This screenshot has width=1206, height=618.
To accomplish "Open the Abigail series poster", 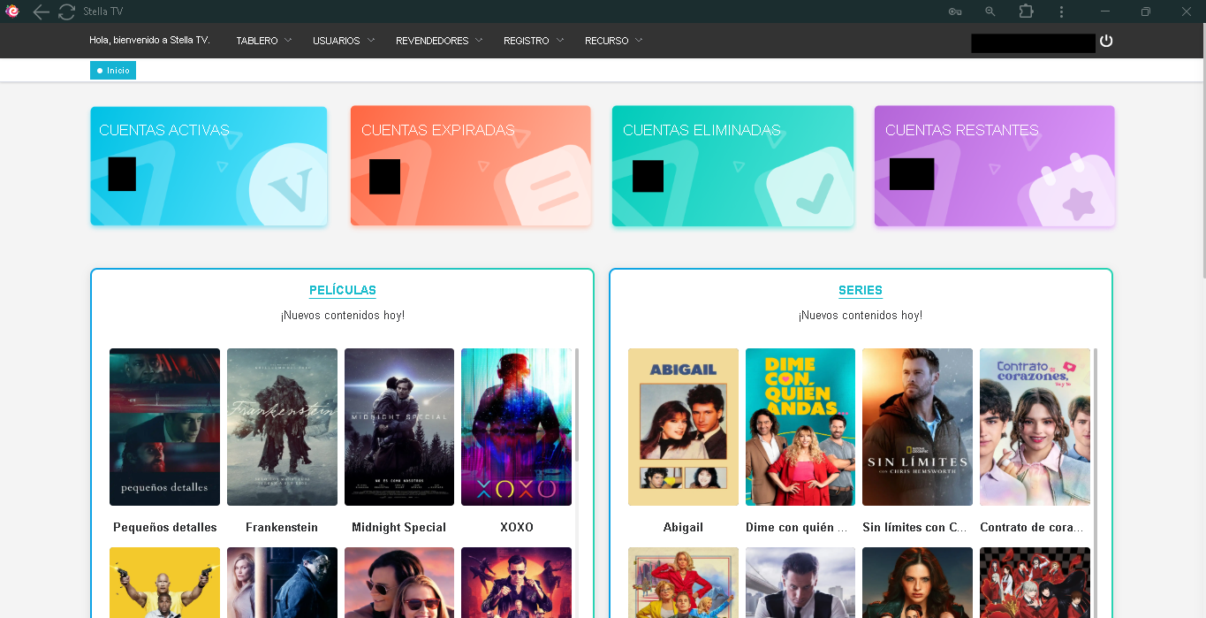I will 683,426.
